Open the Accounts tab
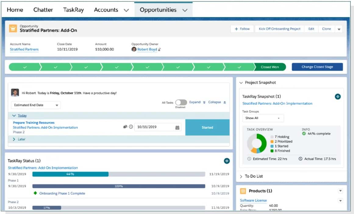Image resolution: width=354 pixels, height=214 pixels. (106, 10)
